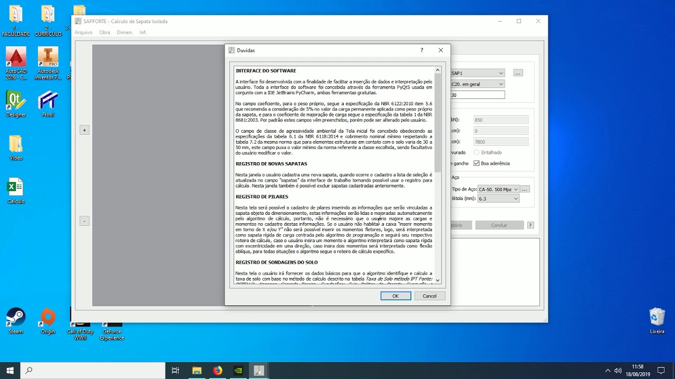The image size is (675, 379).
Task: Click the heading "REGISTRO DE NOVAS SAPATAS"
Action: pyautogui.click(x=271, y=164)
